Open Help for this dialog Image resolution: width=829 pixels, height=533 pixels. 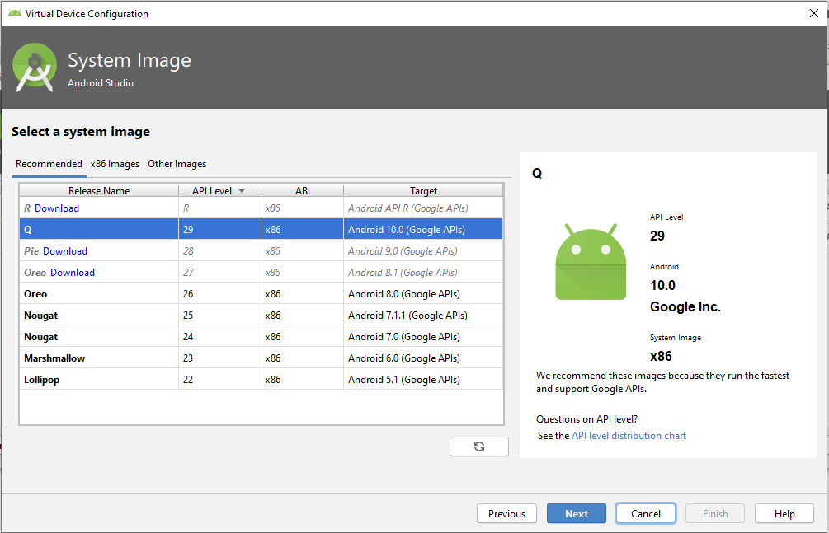click(784, 513)
